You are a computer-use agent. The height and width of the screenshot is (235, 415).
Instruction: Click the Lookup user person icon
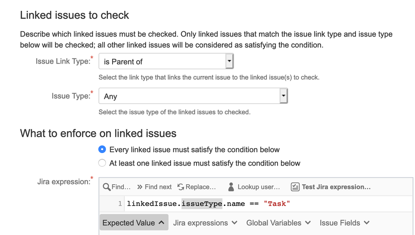(x=231, y=187)
